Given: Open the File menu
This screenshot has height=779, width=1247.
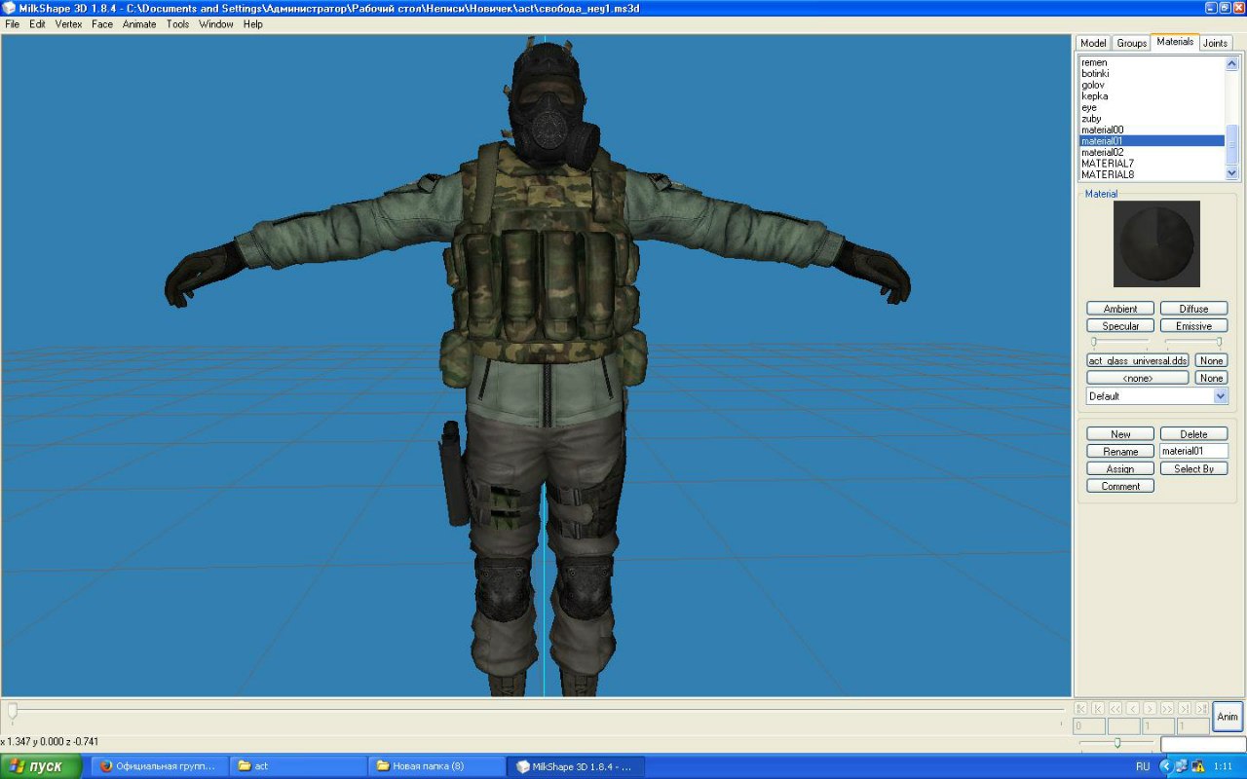Looking at the screenshot, I should click(x=12, y=24).
